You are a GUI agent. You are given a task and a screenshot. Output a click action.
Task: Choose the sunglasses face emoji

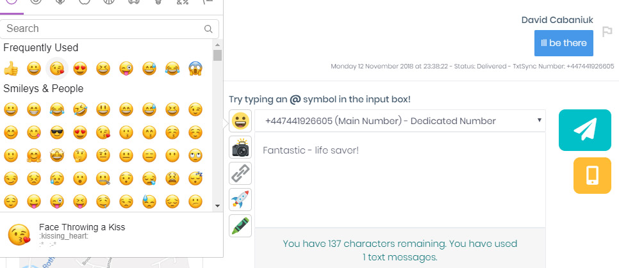[x=57, y=132]
